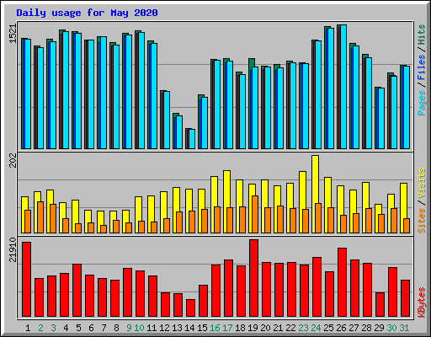Viewport: 431px width, 337px height.
Task: Select the red KBytes bar for day 26
Action: click(x=343, y=282)
